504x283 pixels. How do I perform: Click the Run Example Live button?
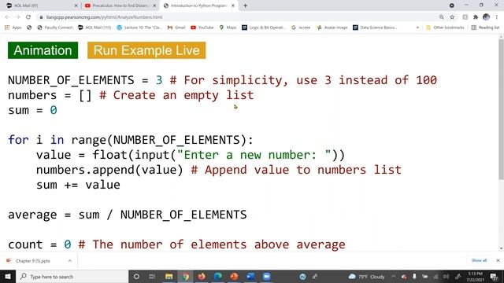coord(146,50)
